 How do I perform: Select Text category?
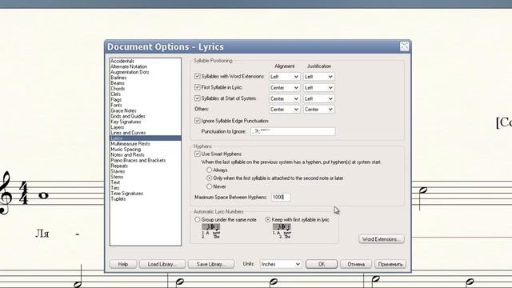coord(115,182)
